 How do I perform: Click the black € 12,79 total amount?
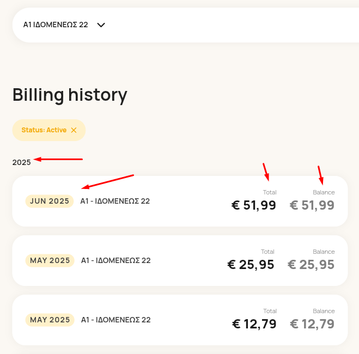coord(254,324)
